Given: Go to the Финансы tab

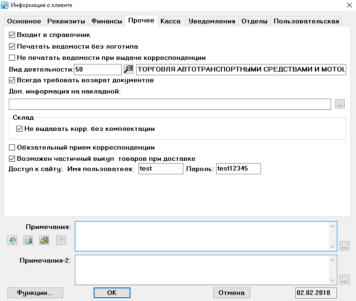Looking at the screenshot, I should [x=107, y=21].
